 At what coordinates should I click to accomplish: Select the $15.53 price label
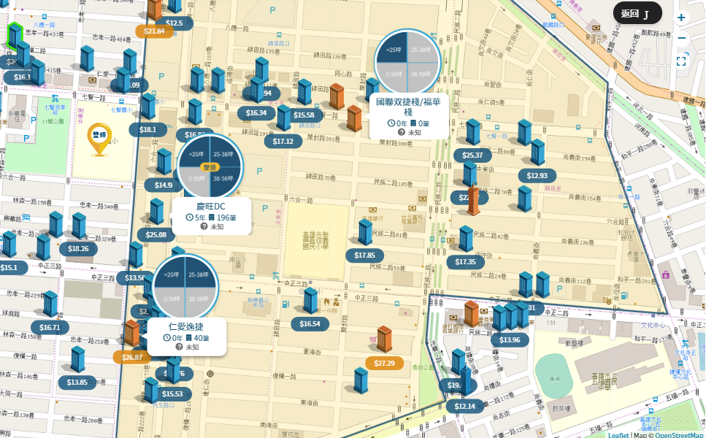[172, 394]
